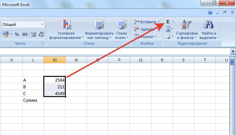Apply percent style format
This screenshot has width=236, height=135.
(x=17, y=34)
